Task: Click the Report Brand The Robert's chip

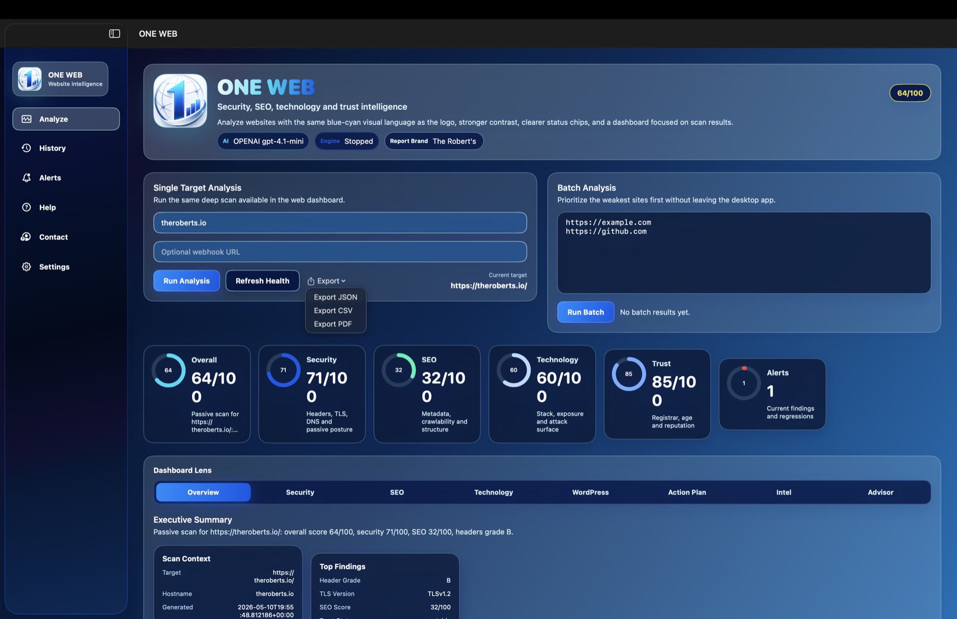Action: coord(433,141)
